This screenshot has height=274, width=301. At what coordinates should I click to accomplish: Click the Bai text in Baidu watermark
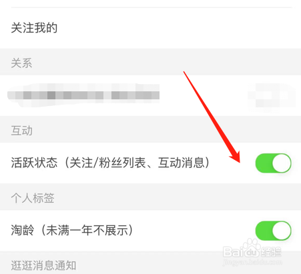[x=232, y=252]
